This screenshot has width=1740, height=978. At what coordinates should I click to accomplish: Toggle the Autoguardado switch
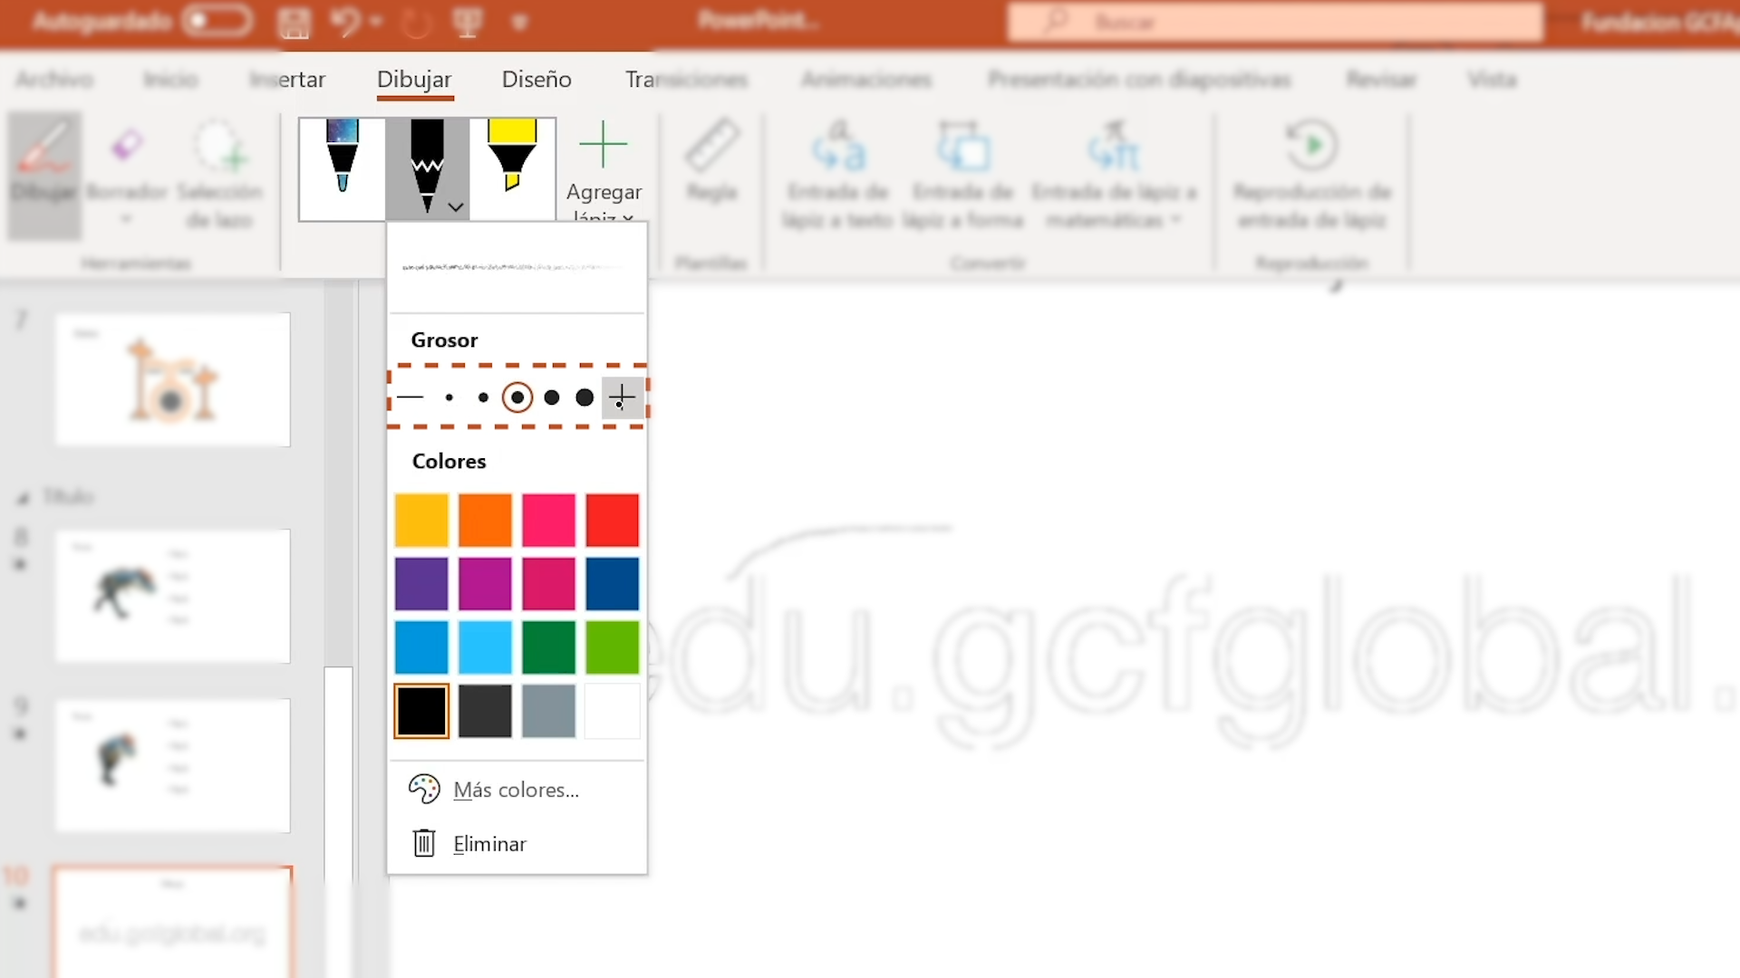[x=217, y=21]
